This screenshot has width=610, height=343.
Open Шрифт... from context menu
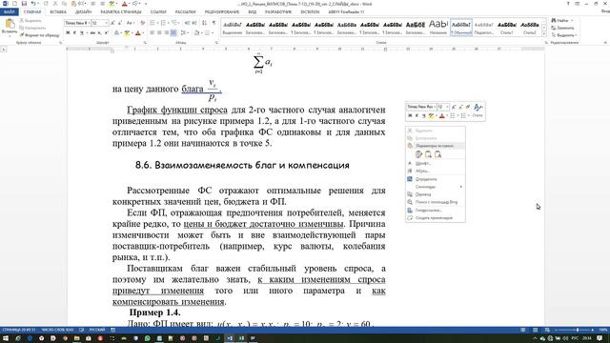[x=435, y=163]
